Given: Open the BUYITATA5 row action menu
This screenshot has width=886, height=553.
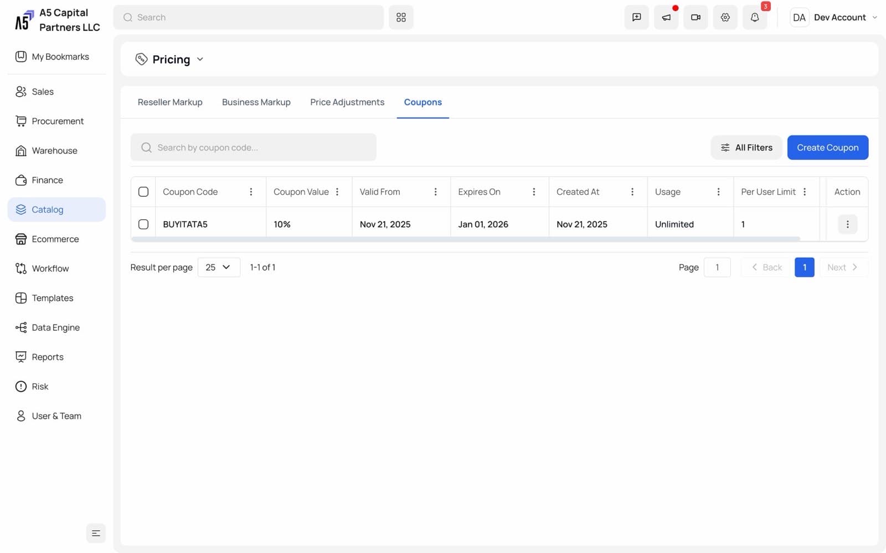Looking at the screenshot, I should pyautogui.click(x=847, y=224).
